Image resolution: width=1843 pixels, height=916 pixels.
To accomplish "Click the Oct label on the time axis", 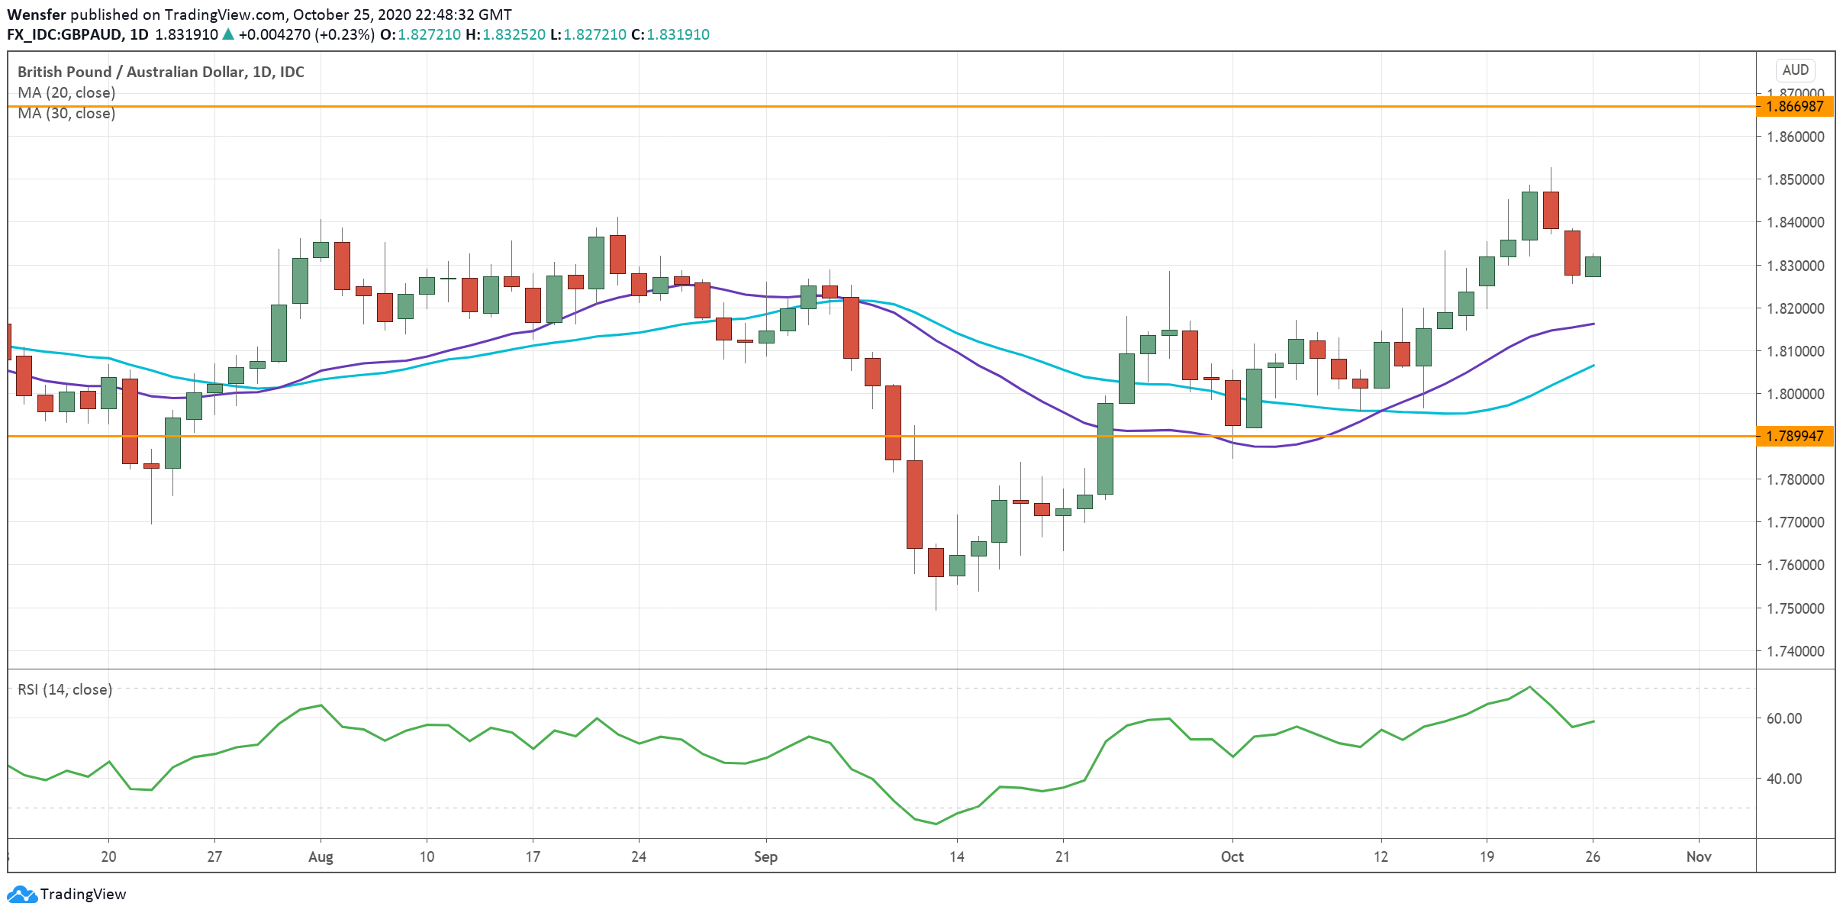I will [1232, 856].
